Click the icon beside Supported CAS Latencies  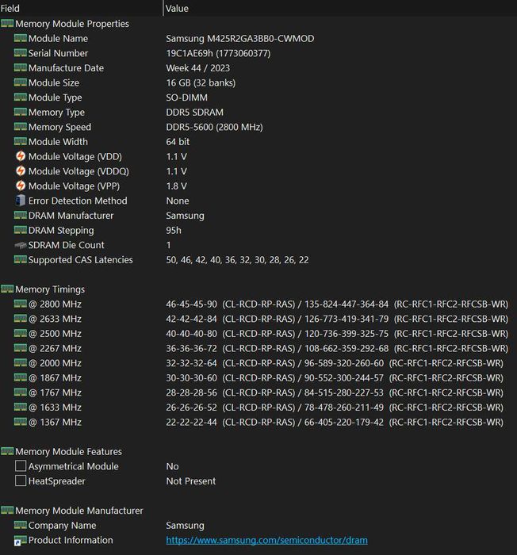click(20, 259)
